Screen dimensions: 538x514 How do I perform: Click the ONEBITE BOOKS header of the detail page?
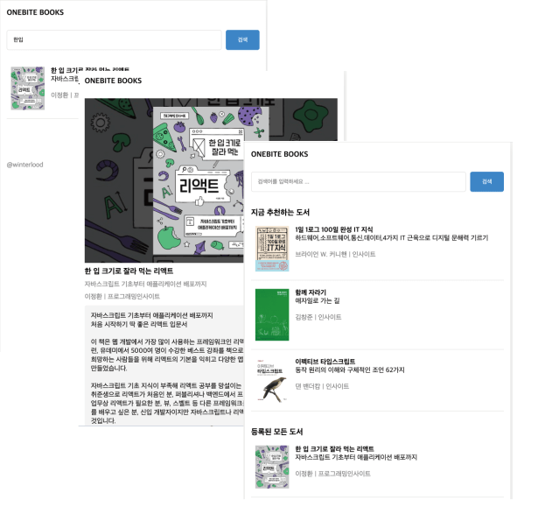tap(113, 81)
